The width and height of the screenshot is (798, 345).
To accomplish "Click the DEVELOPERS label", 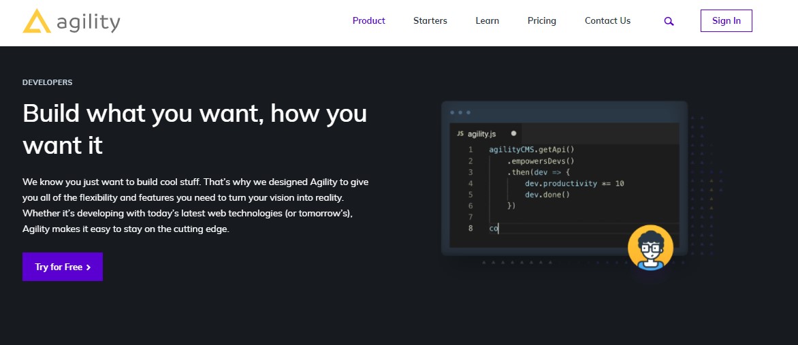I will click(48, 82).
